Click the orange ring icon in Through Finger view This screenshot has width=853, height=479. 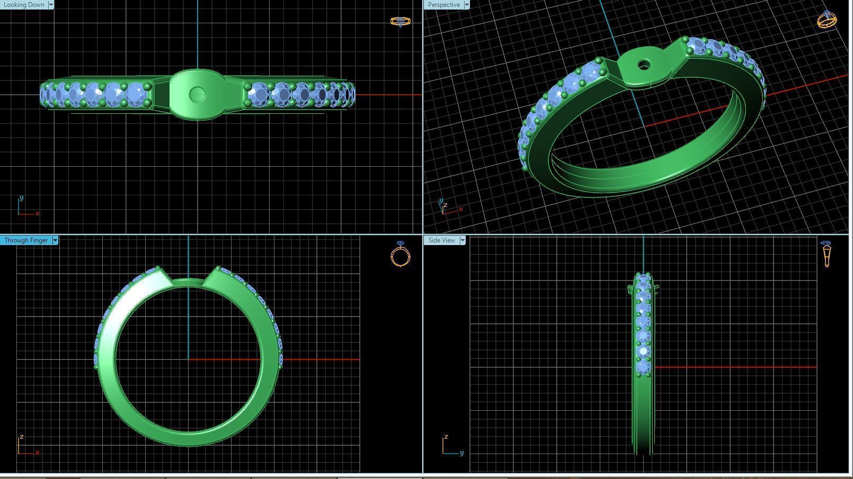[401, 254]
